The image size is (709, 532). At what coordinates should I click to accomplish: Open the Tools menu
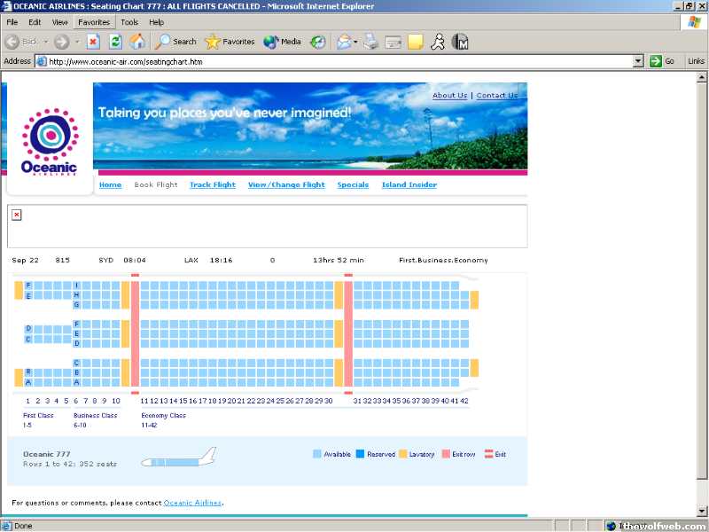tap(129, 21)
